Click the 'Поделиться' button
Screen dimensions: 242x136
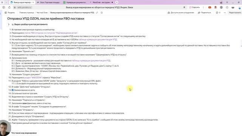(204, 12)
